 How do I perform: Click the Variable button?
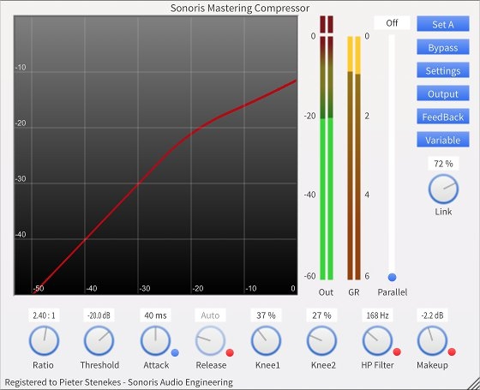(443, 140)
